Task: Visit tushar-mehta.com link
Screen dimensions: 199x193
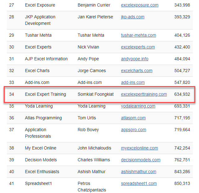Action: click(139, 35)
